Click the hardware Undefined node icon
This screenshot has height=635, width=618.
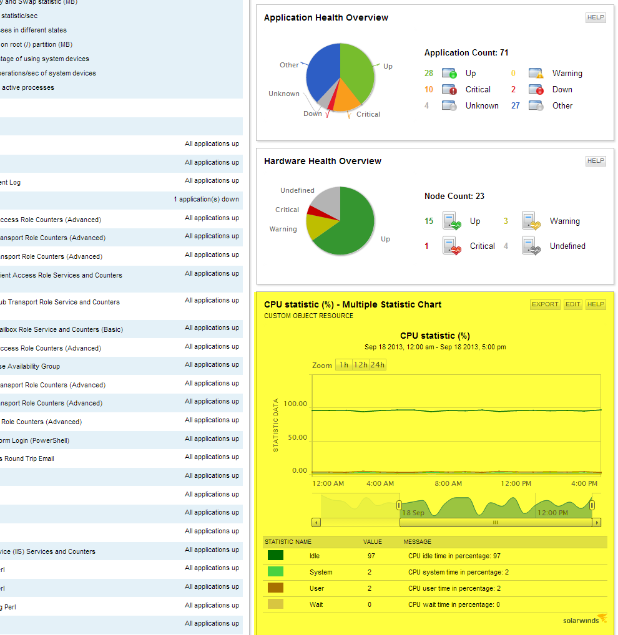(x=531, y=246)
